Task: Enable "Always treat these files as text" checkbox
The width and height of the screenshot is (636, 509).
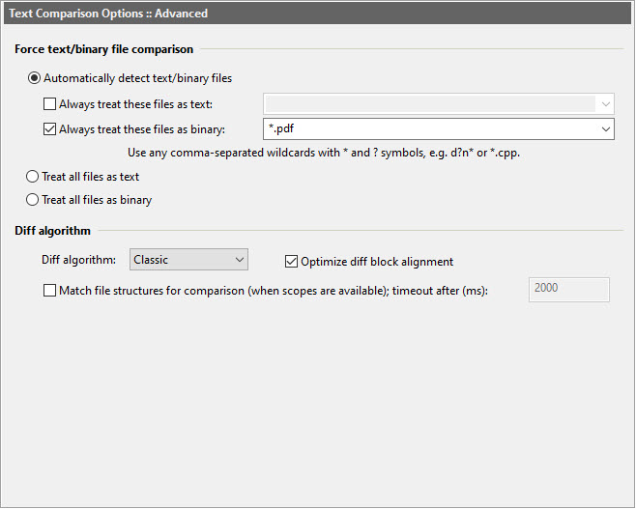Action: point(50,104)
